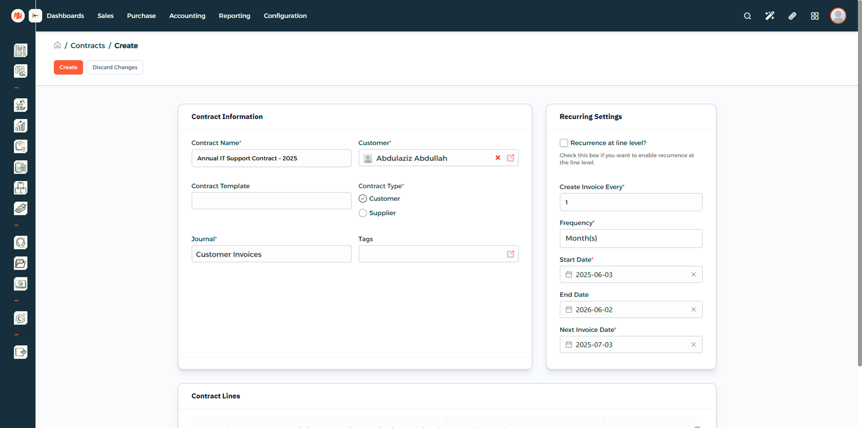Screen dimensions: 862x428
Task: Open the Reporting menu
Action: pos(234,16)
